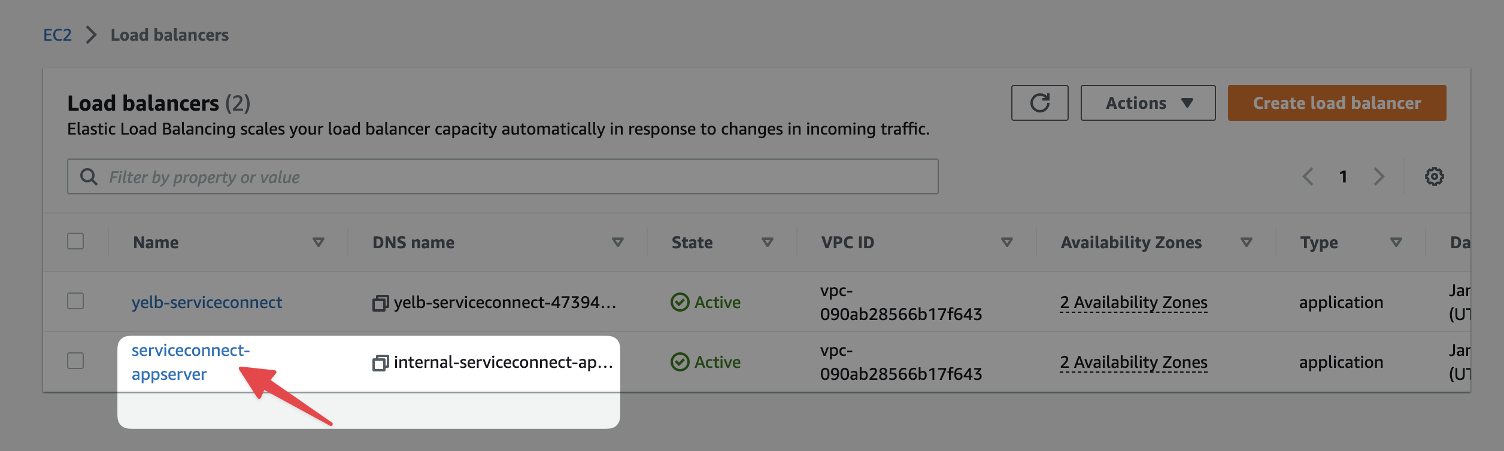Go to next page arrow
This screenshot has height=451, width=1504.
pyautogui.click(x=1379, y=176)
